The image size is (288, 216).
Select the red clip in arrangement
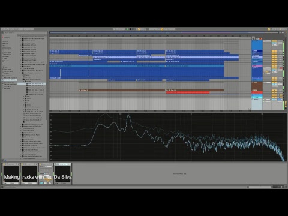pyautogui.click(x=188, y=92)
